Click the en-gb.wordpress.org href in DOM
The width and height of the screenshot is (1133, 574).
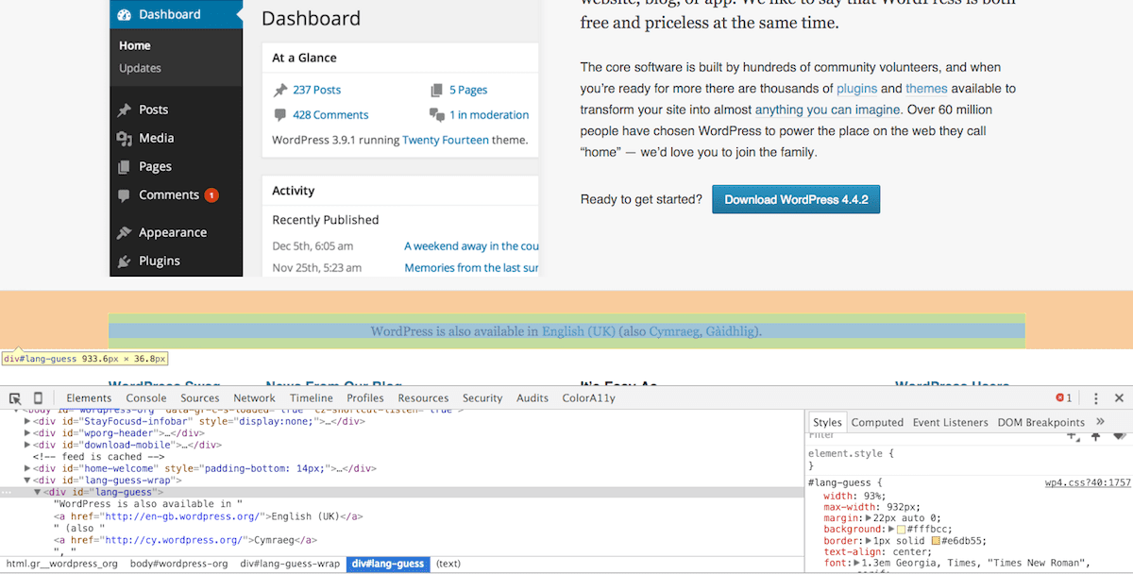pyautogui.click(x=180, y=516)
